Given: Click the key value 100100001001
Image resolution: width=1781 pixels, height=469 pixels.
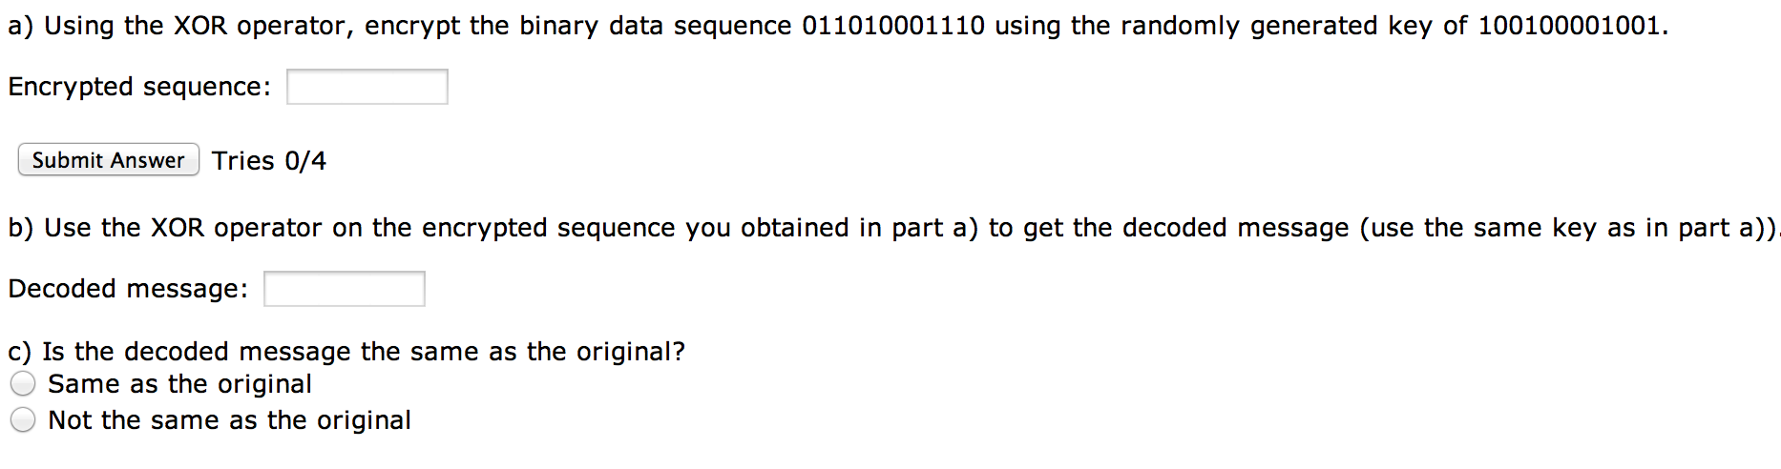Looking at the screenshot, I should pyautogui.click(x=1569, y=26).
